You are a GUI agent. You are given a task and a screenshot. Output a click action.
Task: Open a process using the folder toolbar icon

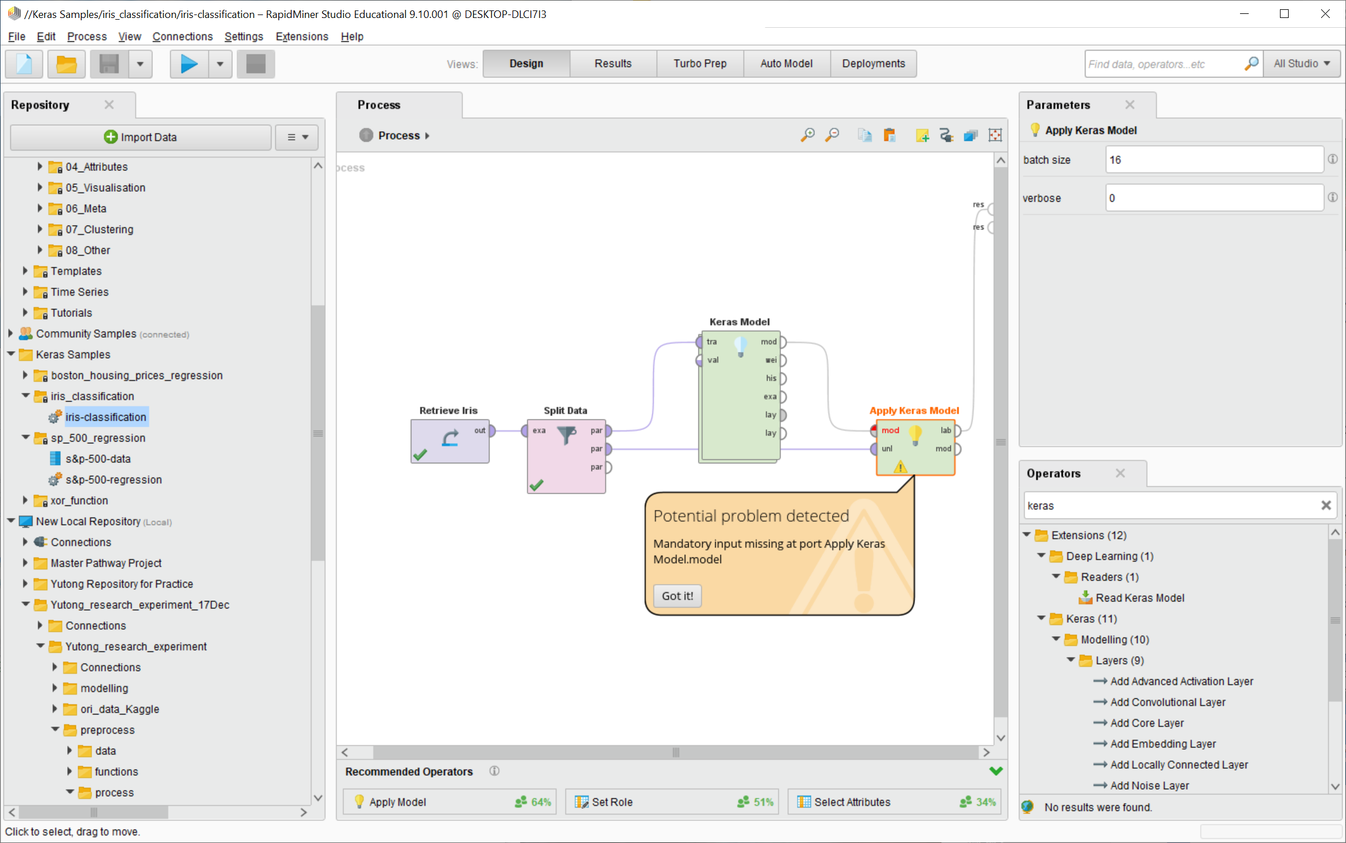pos(67,64)
